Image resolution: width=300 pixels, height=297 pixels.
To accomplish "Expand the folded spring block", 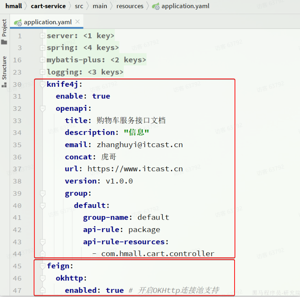I will coord(42,47).
